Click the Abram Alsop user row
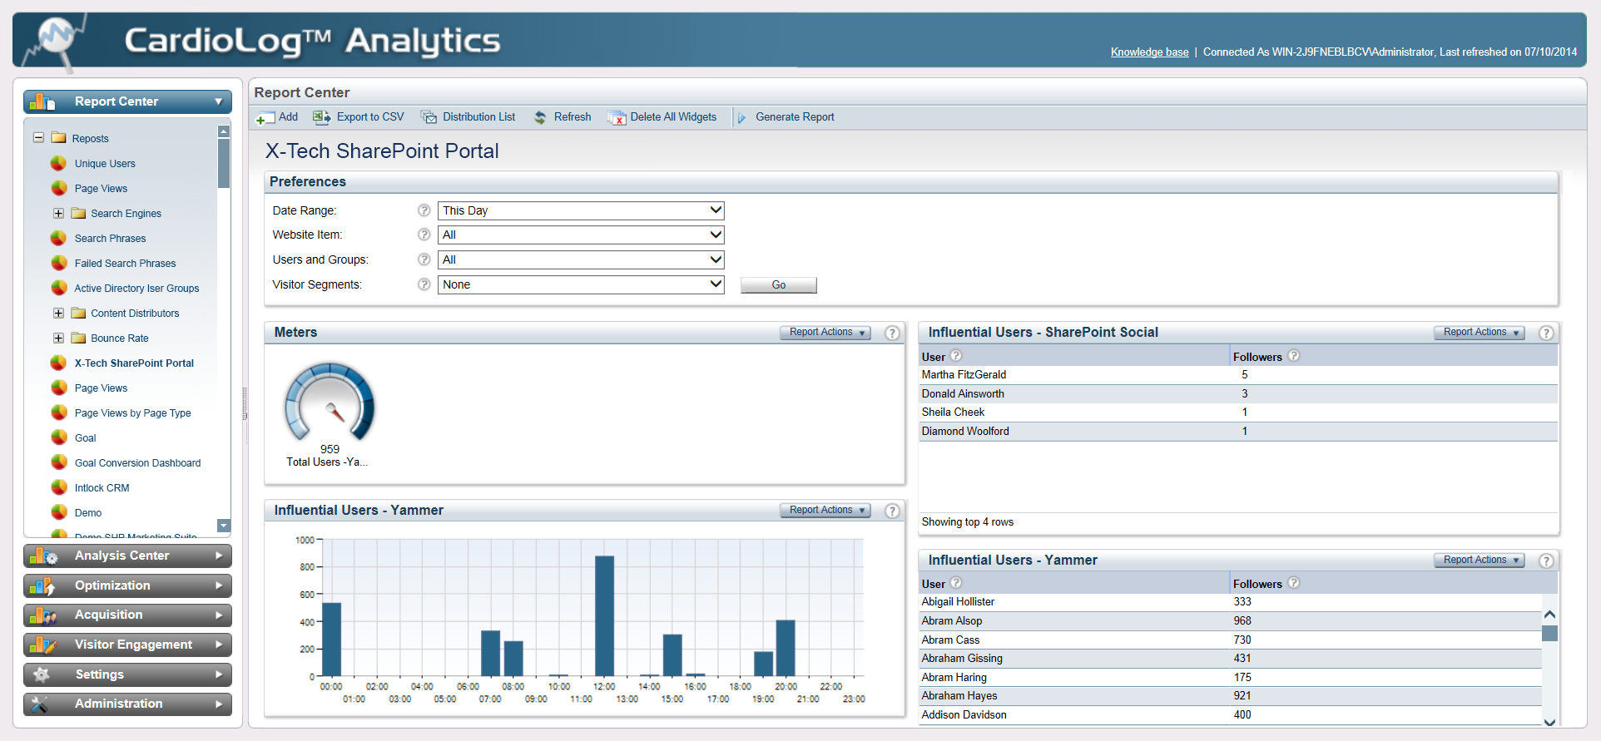Screen dimensions: 1601x741 click(1231, 621)
